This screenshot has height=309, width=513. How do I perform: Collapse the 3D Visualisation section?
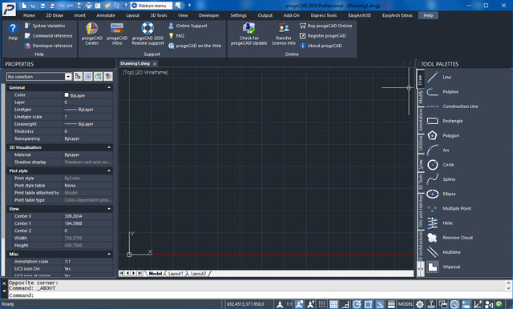click(x=109, y=147)
